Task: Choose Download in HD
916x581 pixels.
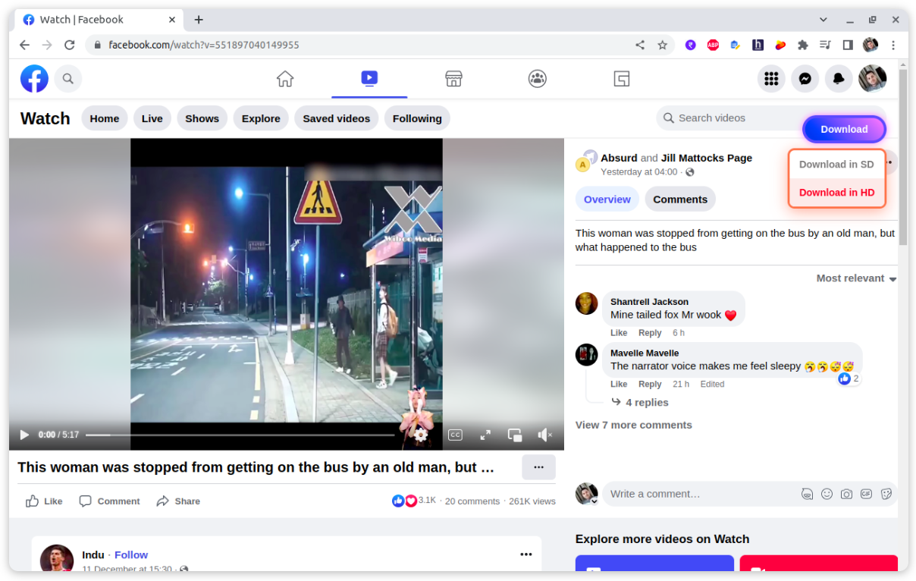Action: click(x=836, y=192)
